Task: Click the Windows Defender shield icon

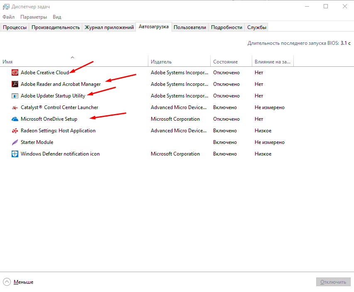Action: point(15,154)
